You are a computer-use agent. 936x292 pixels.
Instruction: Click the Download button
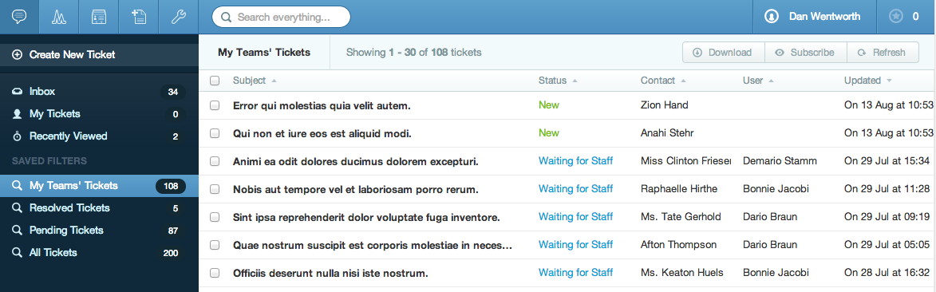coord(724,53)
